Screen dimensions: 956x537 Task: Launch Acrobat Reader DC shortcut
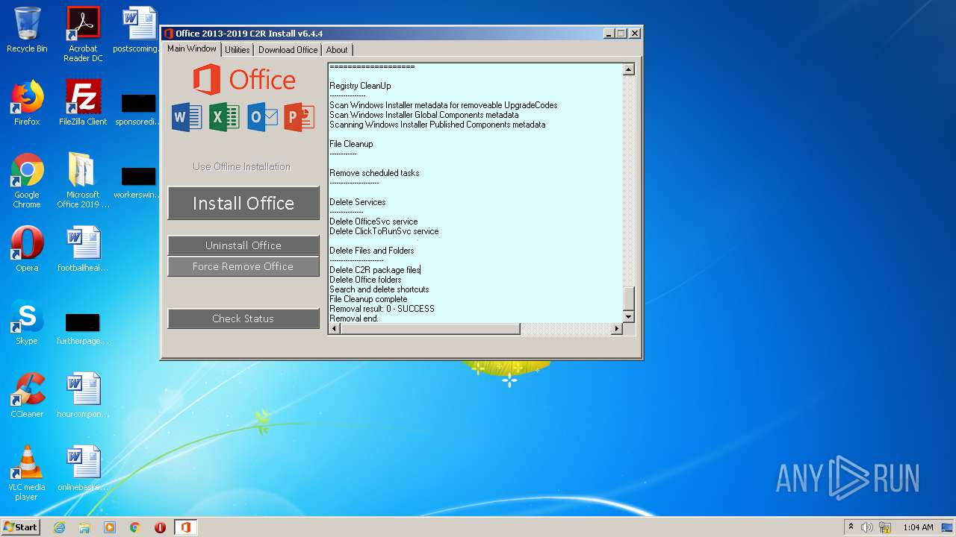point(83,34)
